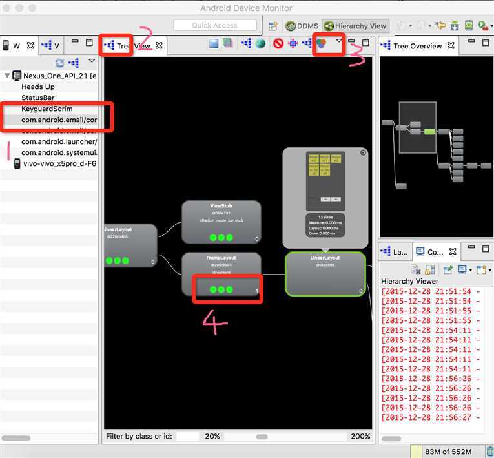Close the Tree Overview tab
The height and width of the screenshot is (458, 494).
pyautogui.click(x=451, y=46)
